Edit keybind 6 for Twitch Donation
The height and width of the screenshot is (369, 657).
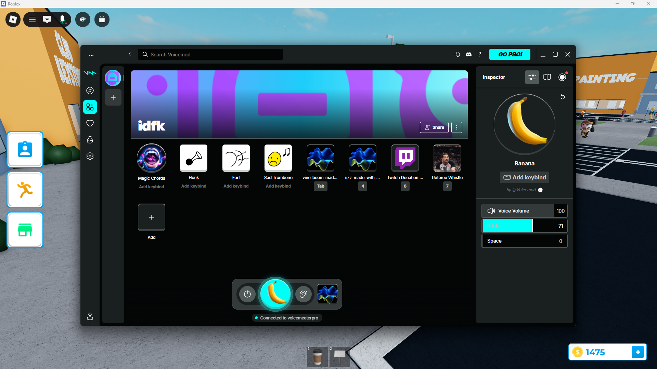[x=405, y=186]
